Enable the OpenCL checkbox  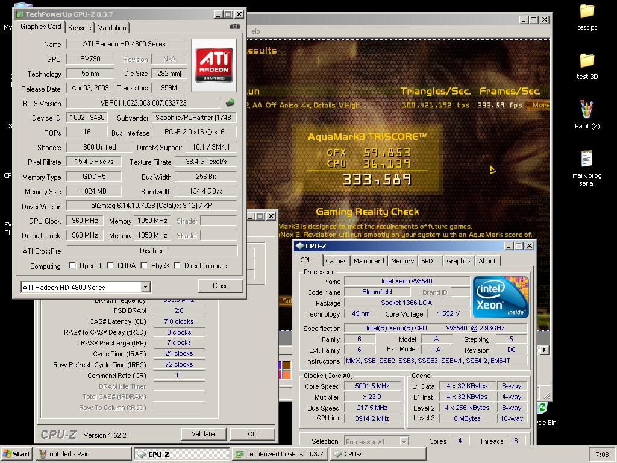tap(72, 266)
